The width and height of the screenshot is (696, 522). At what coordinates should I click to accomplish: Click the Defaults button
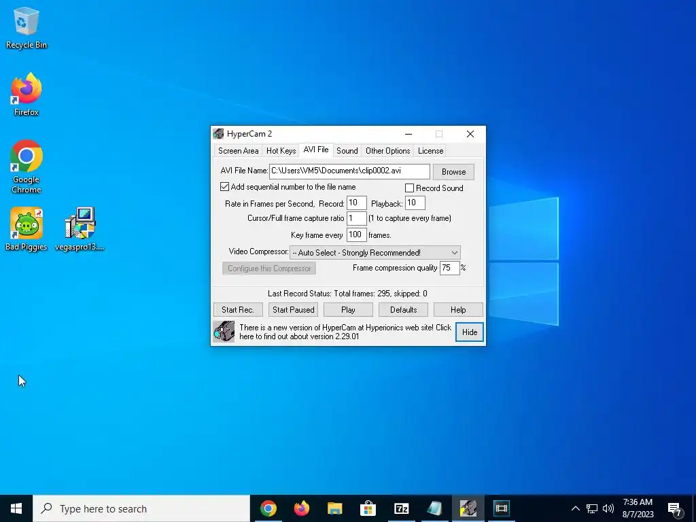pyautogui.click(x=404, y=310)
